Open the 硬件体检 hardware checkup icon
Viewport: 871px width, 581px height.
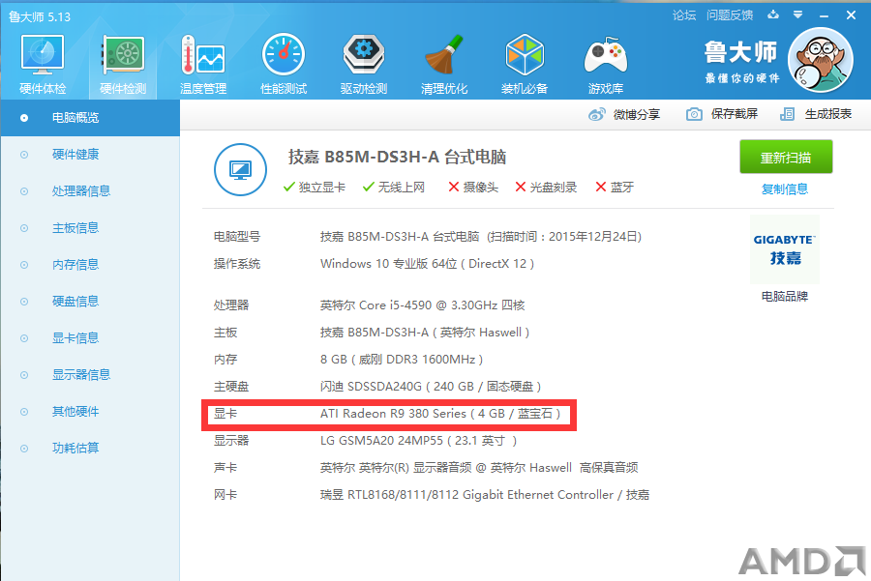pyautogui.click(x=43, y=64)
